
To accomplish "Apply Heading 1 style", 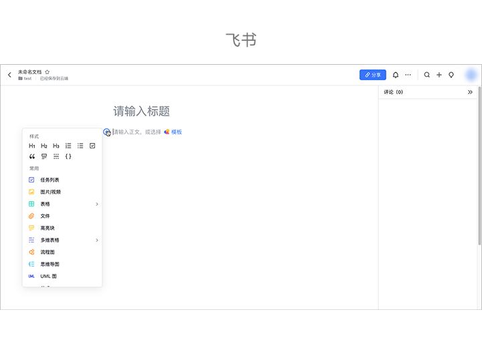I will [32, 146].
